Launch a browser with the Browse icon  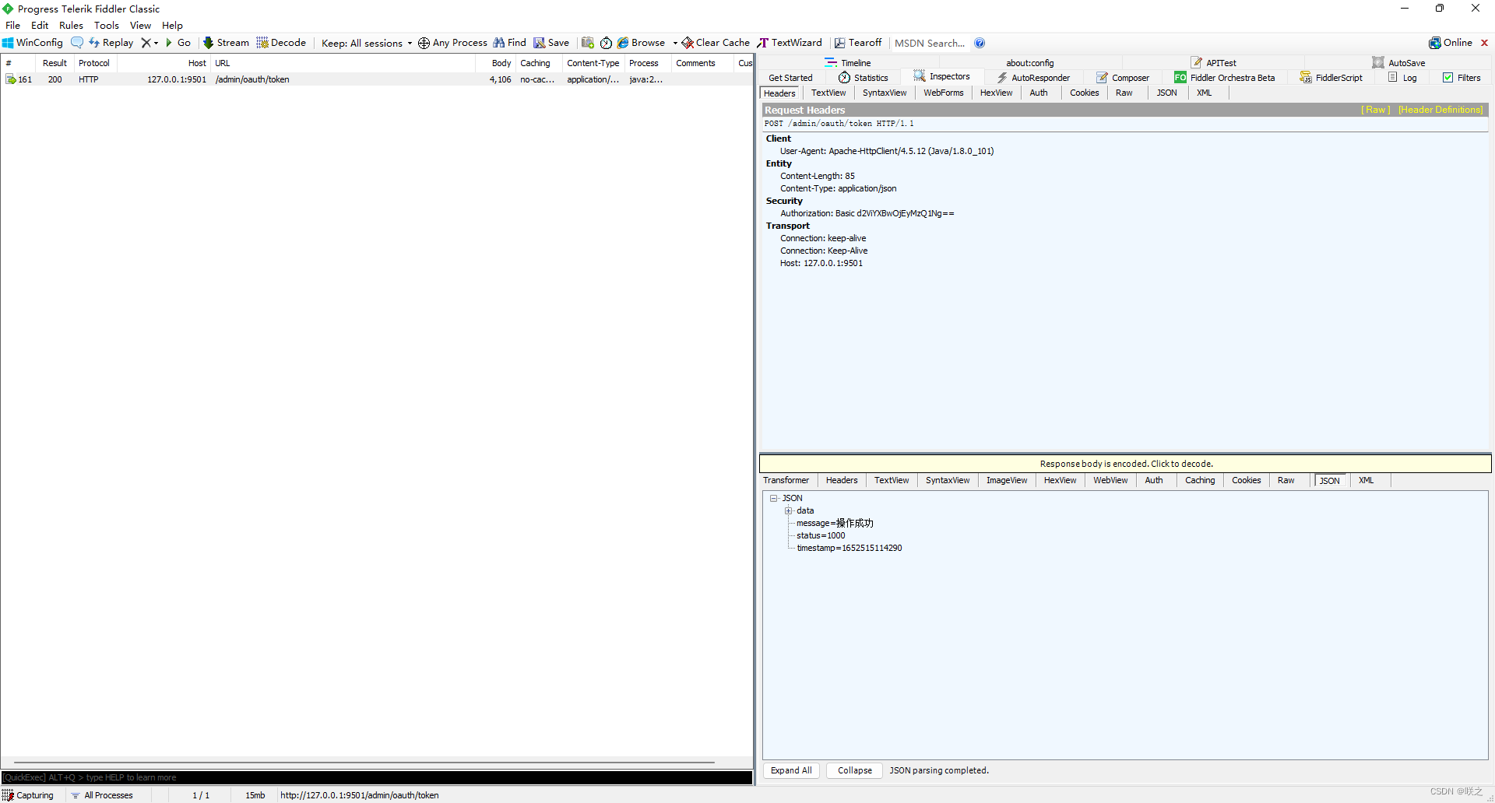[x=645, y=43]
